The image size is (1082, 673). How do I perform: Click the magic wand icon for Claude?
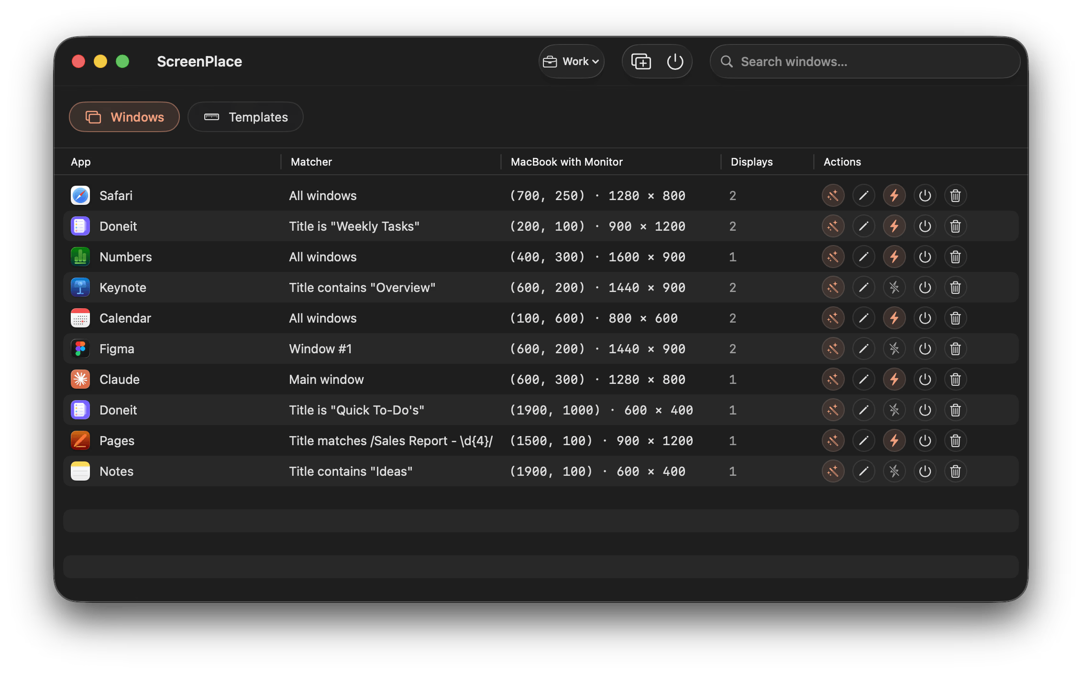coord(833,379)
